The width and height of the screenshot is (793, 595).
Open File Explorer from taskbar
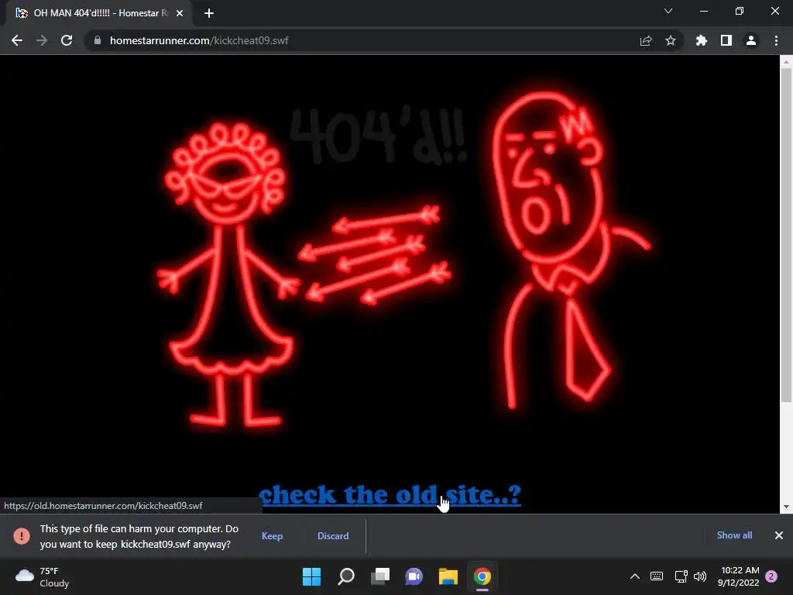tap(448, 576)
